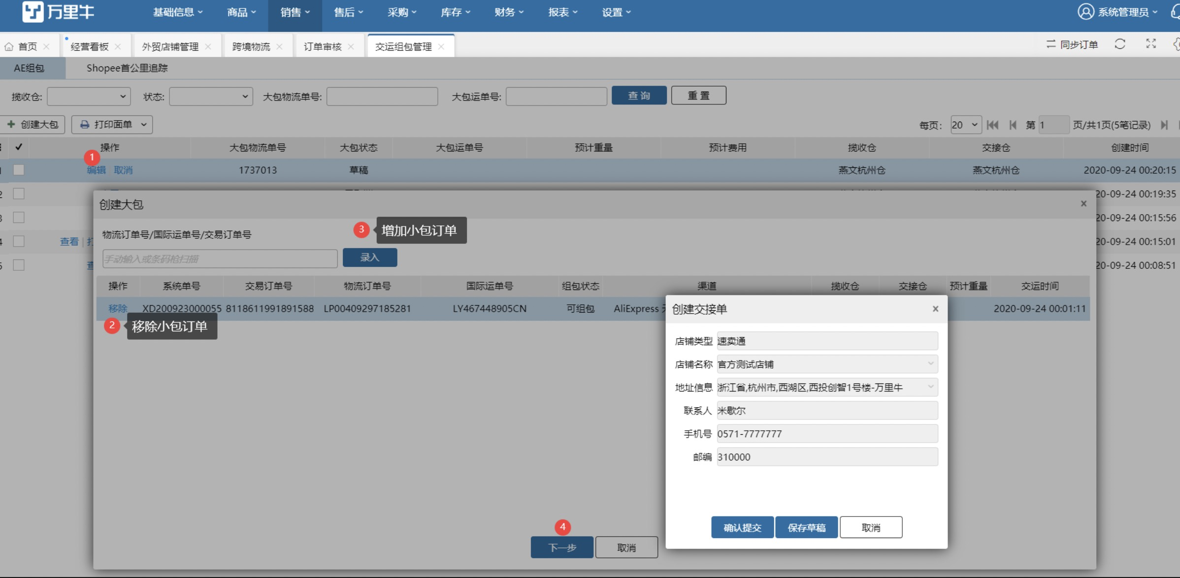Switch to the 订单审核 tab
Image resolution: width=1180 pixels, height=578 pixels.
click(323, 46)
